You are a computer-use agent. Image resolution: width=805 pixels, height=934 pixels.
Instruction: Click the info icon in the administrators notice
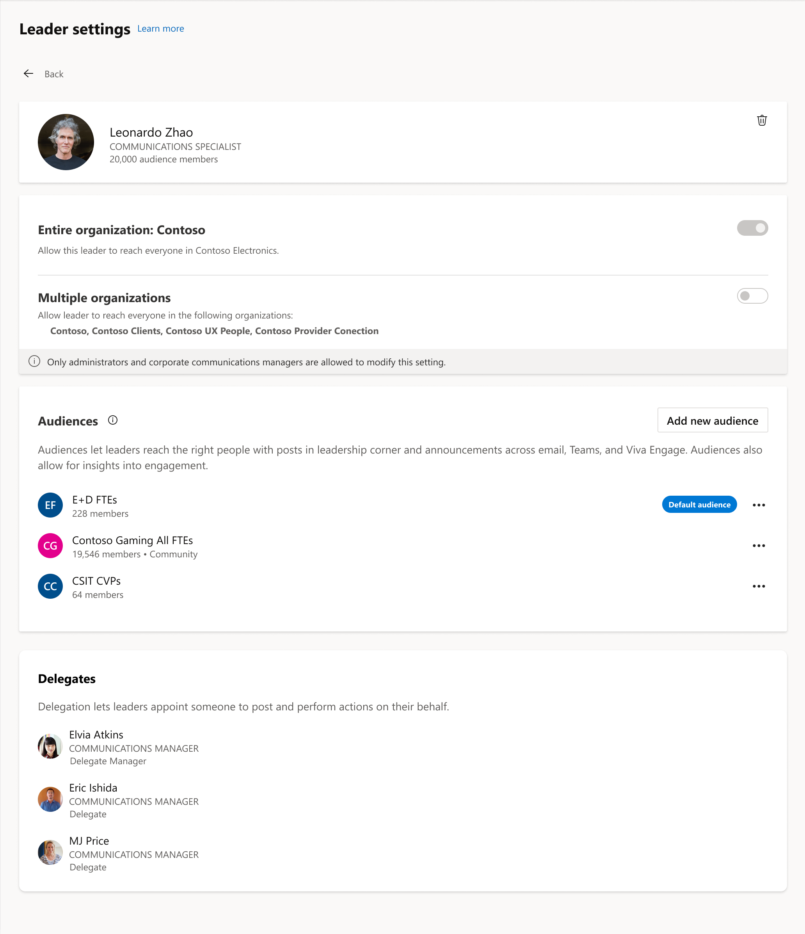point(34,361)
